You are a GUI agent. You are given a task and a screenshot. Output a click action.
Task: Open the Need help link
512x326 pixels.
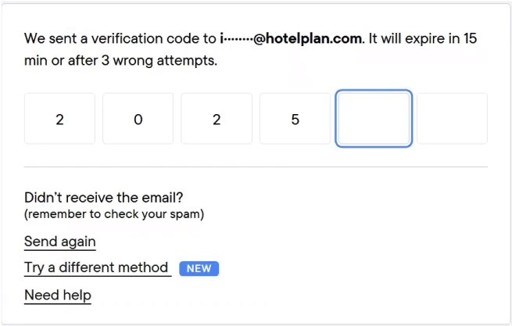(x=58, y=296)
